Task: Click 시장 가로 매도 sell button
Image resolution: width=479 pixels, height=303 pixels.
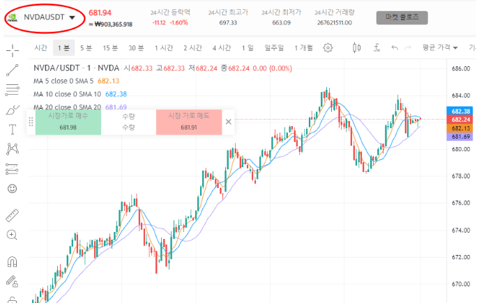Action: point(189,122)
